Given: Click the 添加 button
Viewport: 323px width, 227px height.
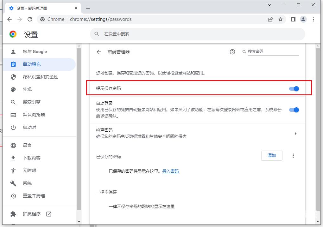Looking at the screenshot, I should pyautogui.click(x=272, y=156).
